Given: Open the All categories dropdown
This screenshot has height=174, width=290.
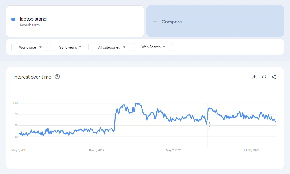Looking at the screenshot, I should point(111,47).
